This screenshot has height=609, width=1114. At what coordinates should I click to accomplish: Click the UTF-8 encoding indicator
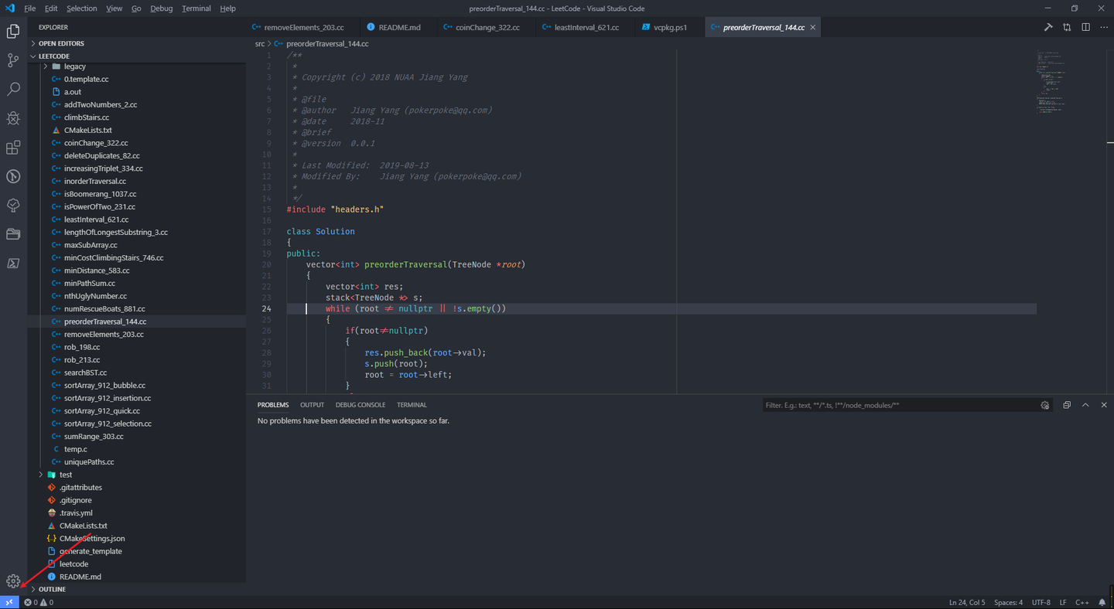[x=1041, y=602]
